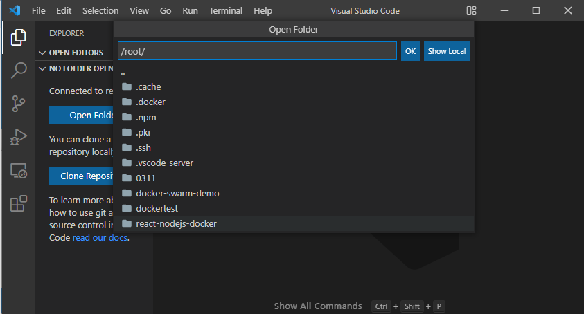Maximize the Visual Studio Code window
This screenshot has width=584, height=314.
pyautogui.click(x=536, y=10)
